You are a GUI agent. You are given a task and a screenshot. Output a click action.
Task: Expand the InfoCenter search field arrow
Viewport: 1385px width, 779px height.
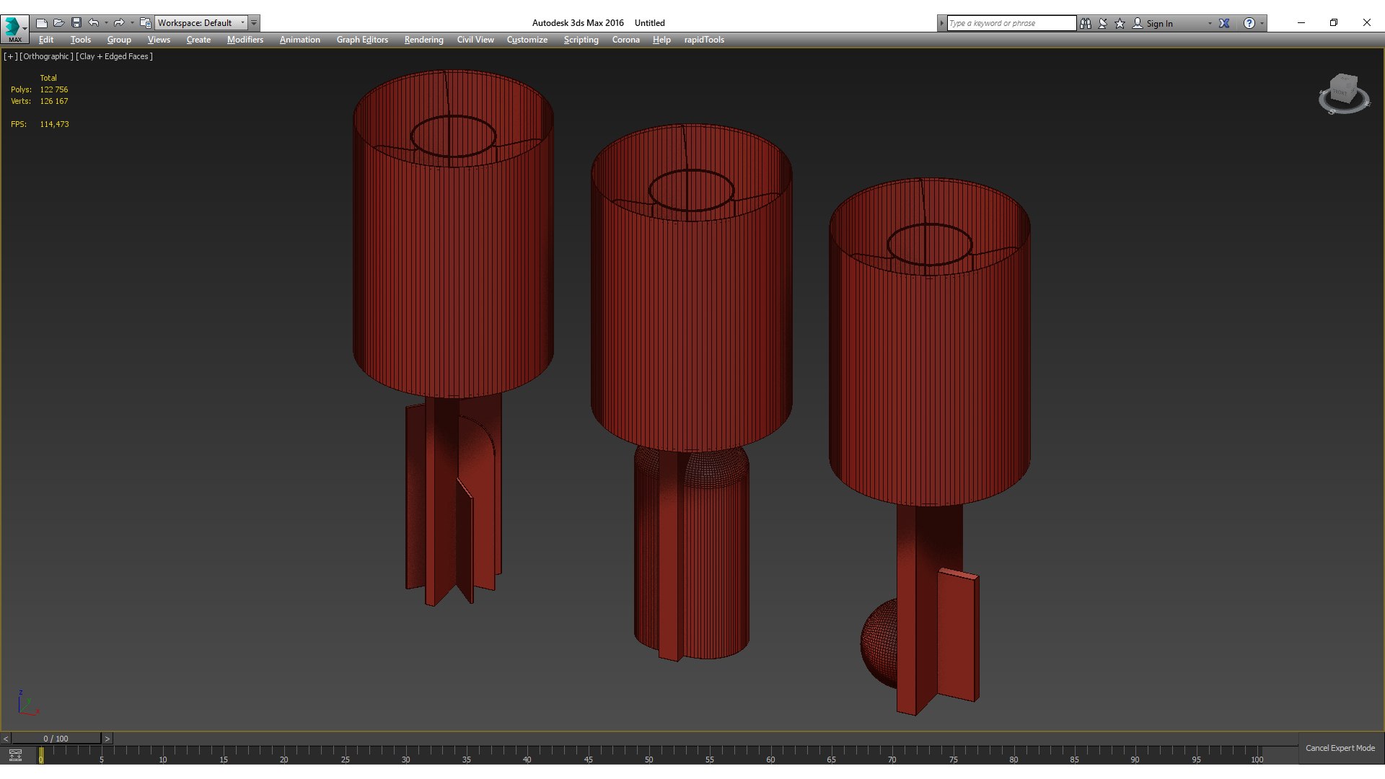click(941, 23)
